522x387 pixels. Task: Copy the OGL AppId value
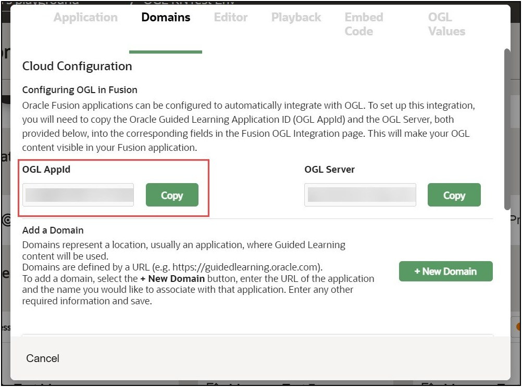172,195
